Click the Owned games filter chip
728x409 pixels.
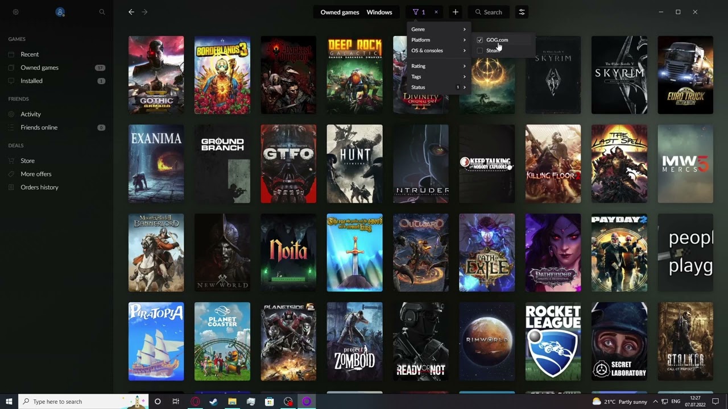pos(340,12)
